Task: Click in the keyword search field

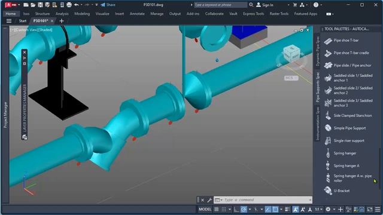Action: (x=221, y=5)
